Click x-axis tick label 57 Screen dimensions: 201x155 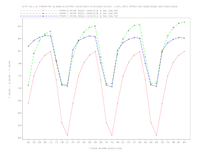tap(134, 142)
